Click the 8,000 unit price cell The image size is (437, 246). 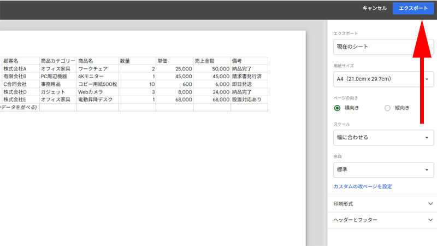pyautogui.click(x=174, y=92)
